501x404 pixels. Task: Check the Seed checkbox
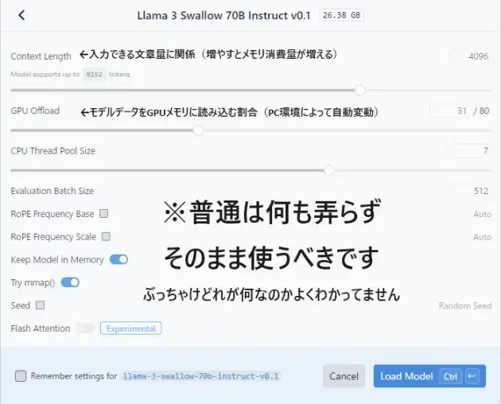point(41,305)
